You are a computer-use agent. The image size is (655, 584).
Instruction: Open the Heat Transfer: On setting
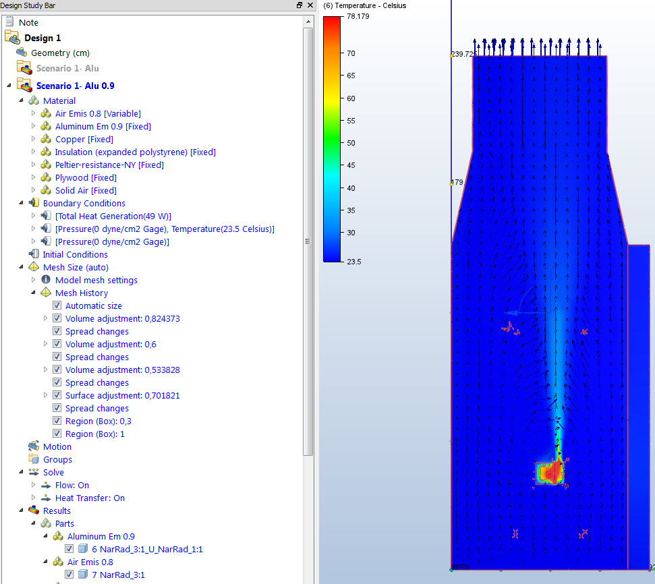point(90,498)
